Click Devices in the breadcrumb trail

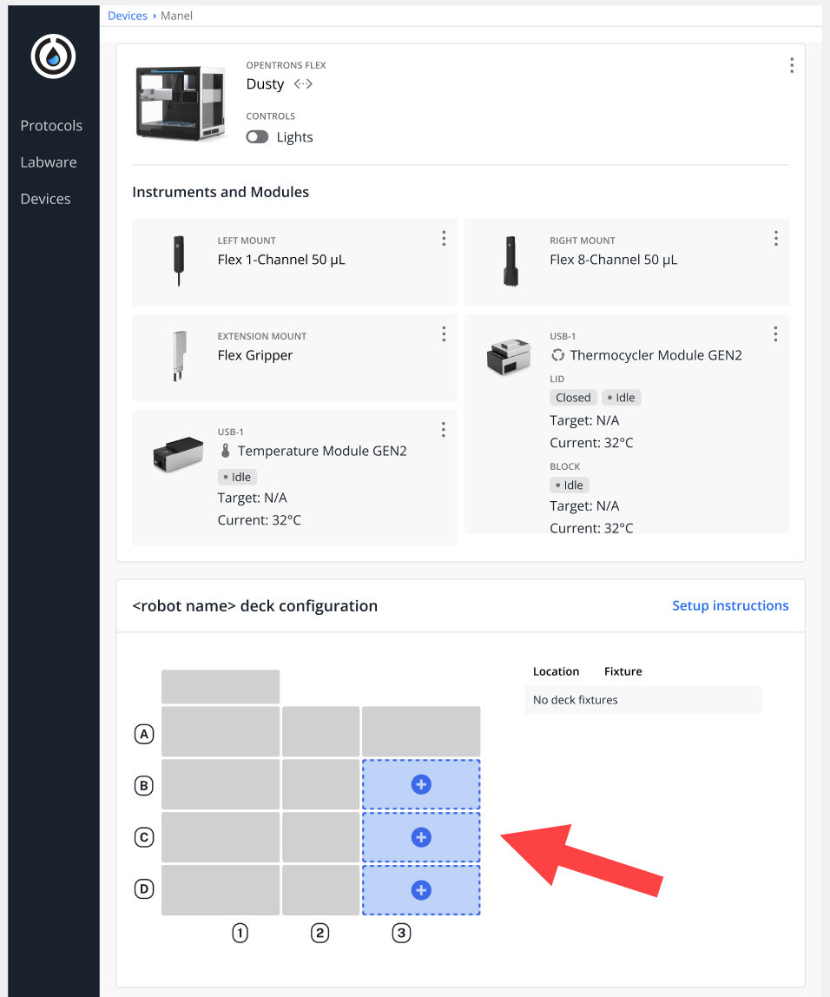coord(127,15)
